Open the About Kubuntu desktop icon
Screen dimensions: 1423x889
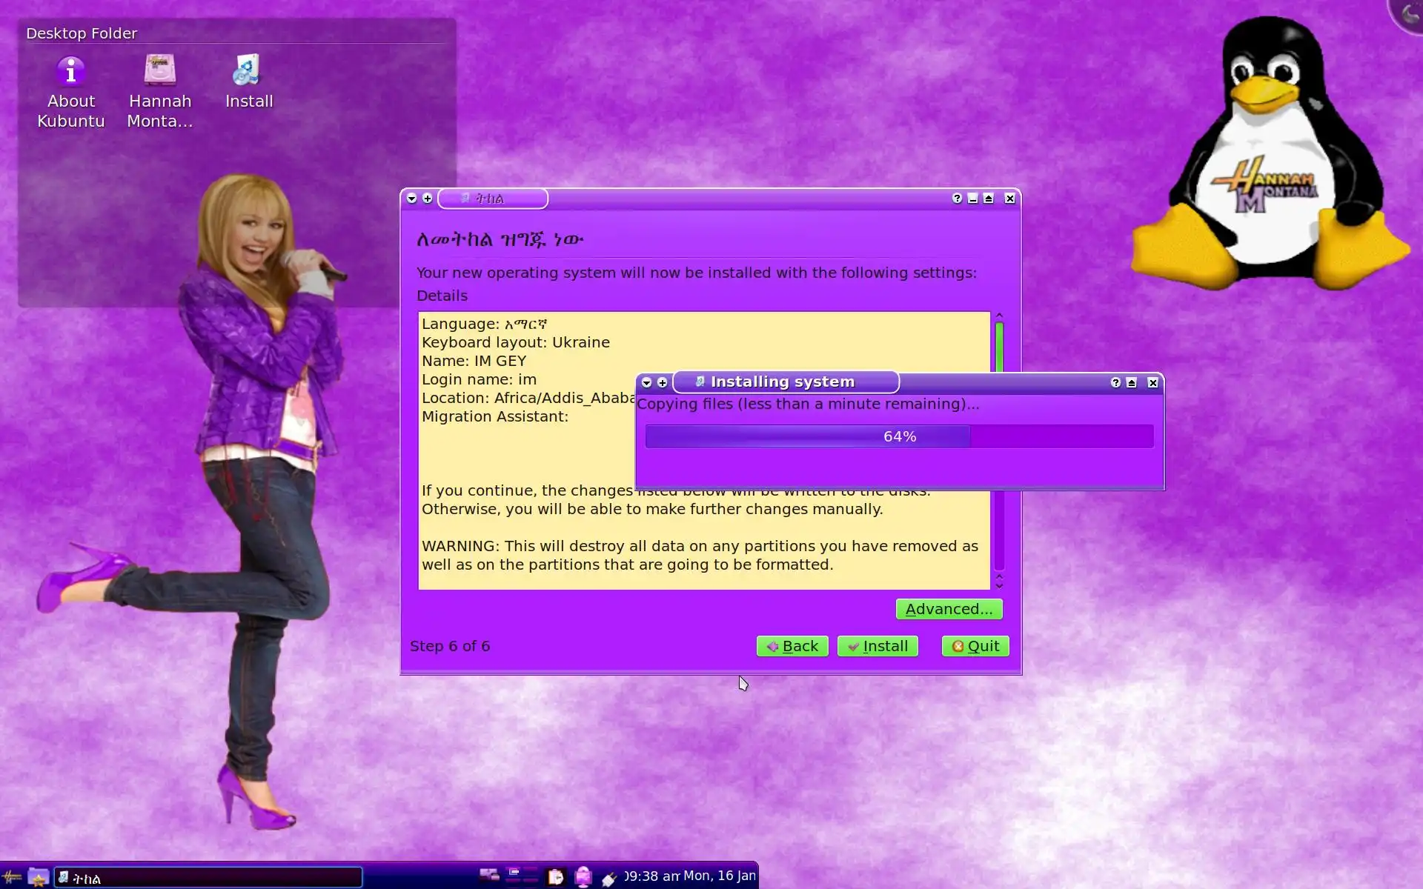71,72
